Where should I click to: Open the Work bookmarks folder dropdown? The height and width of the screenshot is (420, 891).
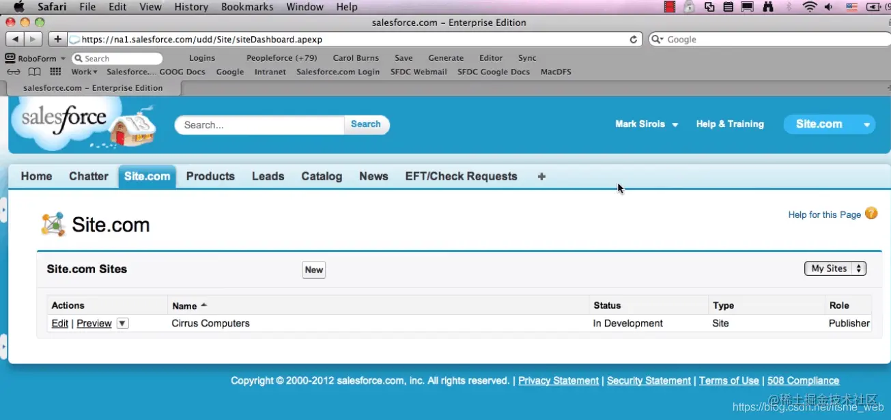(84, 72)
